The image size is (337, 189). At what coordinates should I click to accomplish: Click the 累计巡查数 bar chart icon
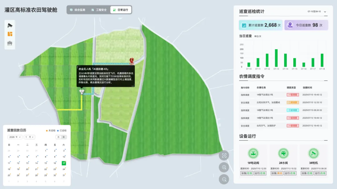point(244,25)
